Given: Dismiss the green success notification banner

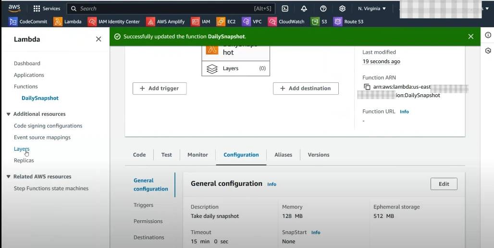Looking at the screenshot, I should point(470,36).
